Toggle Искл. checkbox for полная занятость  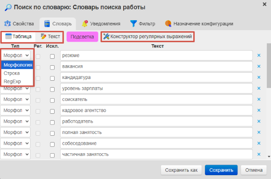pyautogui.click(x=52, y=133)
